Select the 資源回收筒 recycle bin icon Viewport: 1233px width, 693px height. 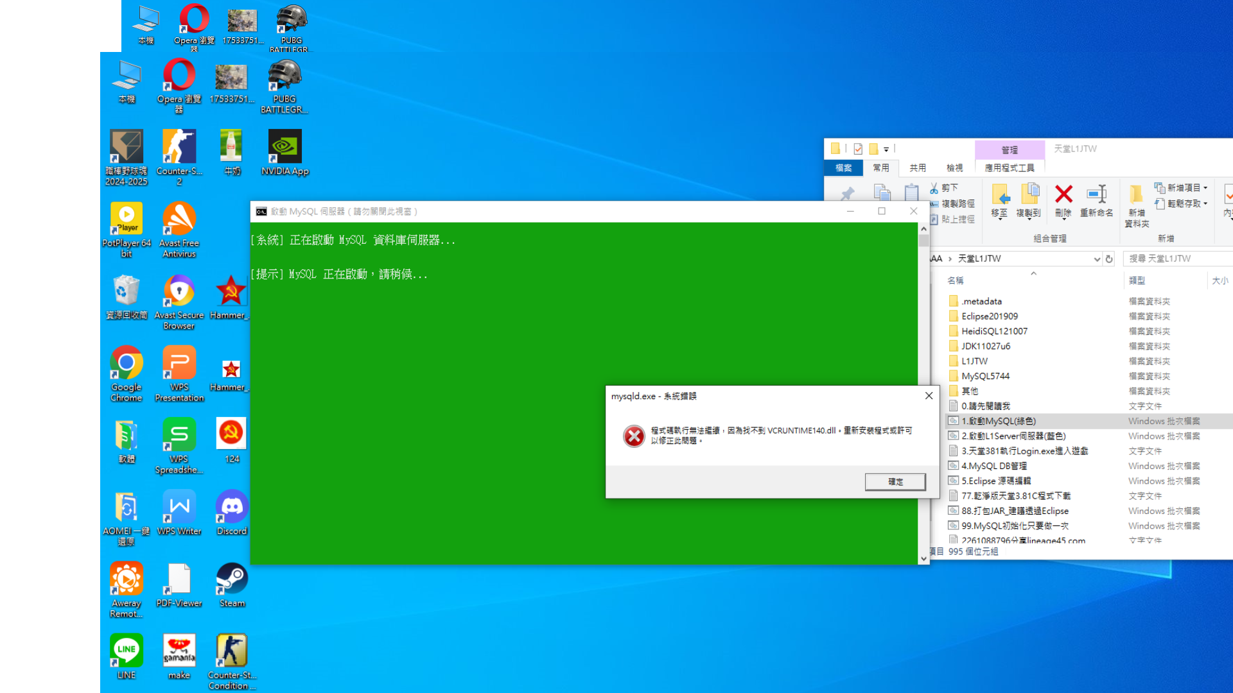[x=127, y=297]
